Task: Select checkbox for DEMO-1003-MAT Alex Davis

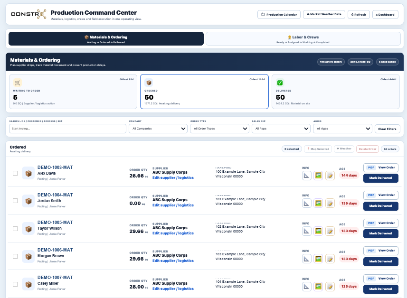Action: (x=15, y=173)
